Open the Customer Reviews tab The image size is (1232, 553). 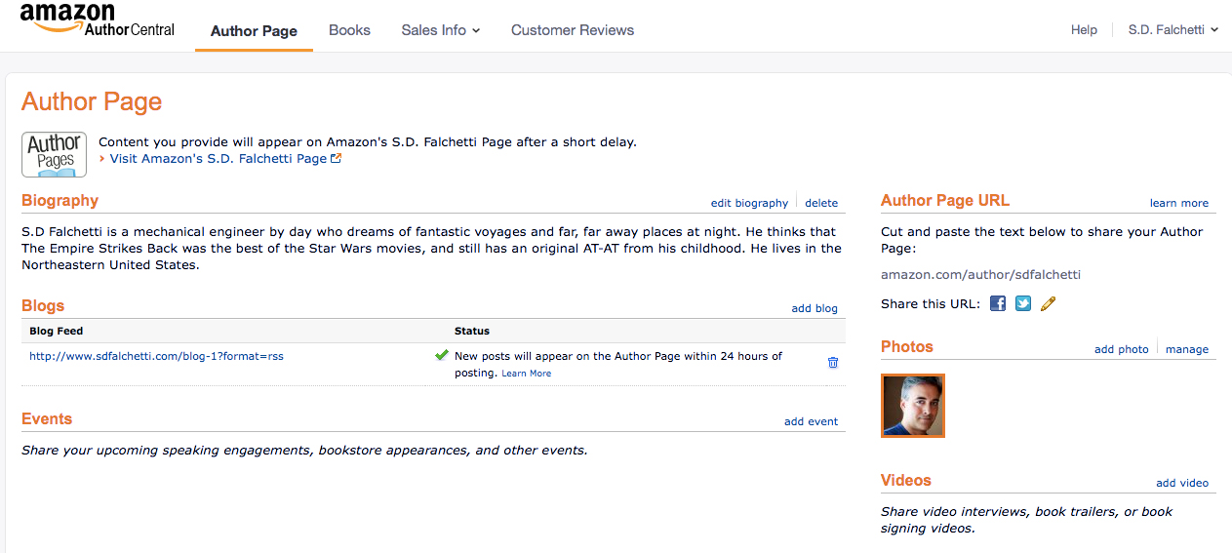573,30
